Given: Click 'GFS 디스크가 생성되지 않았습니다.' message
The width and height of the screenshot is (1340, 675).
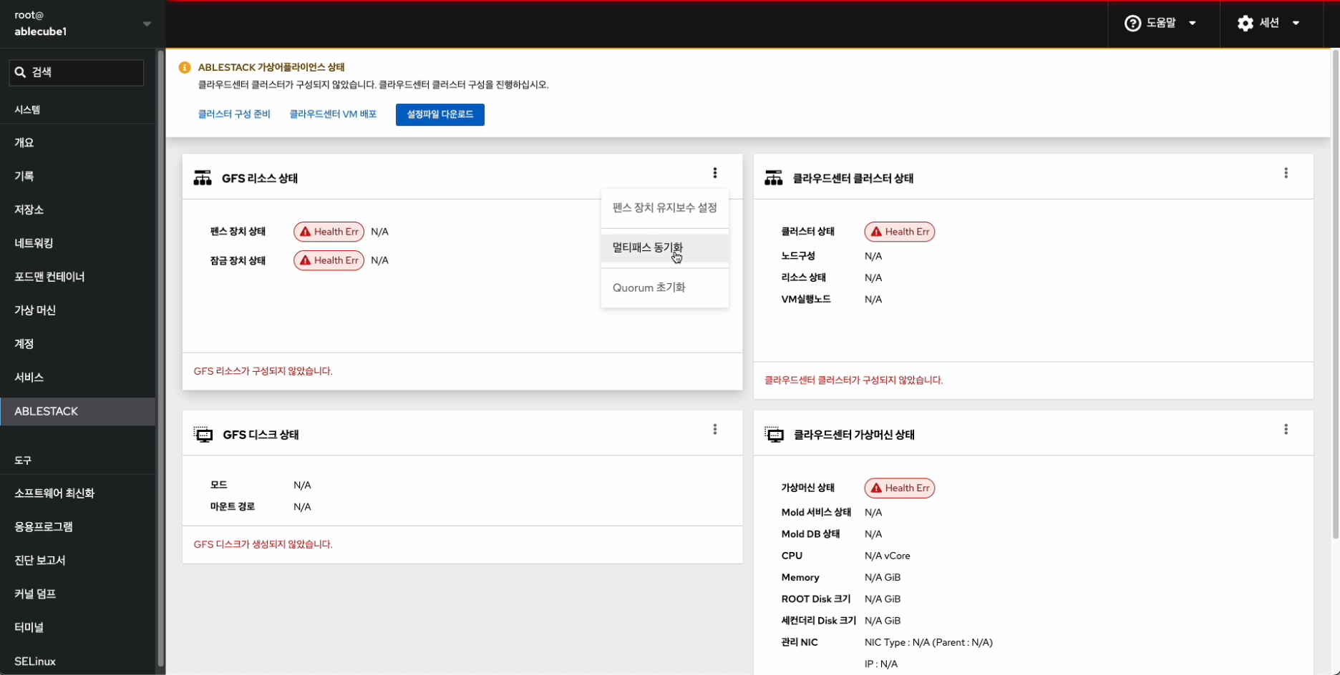Looking at the screenshot, I should [x=263, y=544].
